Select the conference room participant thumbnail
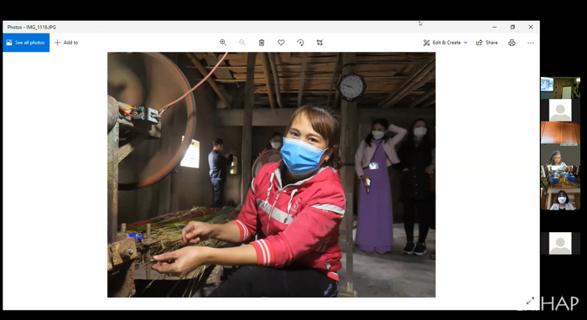The height and width of the screenshot is (320, 587). pos(560,166)
